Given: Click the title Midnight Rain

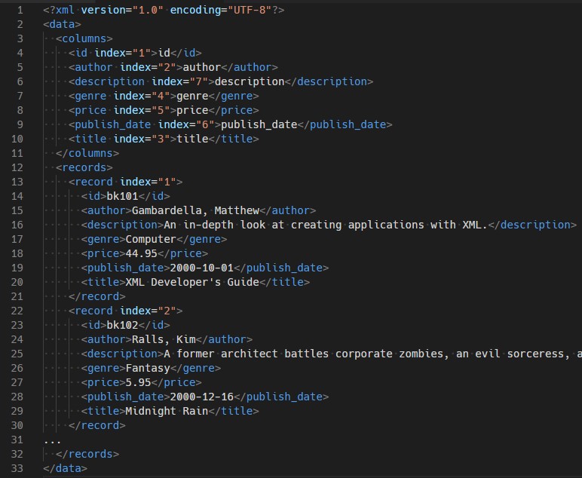Looking at the screenshot, I should pyautogui.click(x=167, y=411).
